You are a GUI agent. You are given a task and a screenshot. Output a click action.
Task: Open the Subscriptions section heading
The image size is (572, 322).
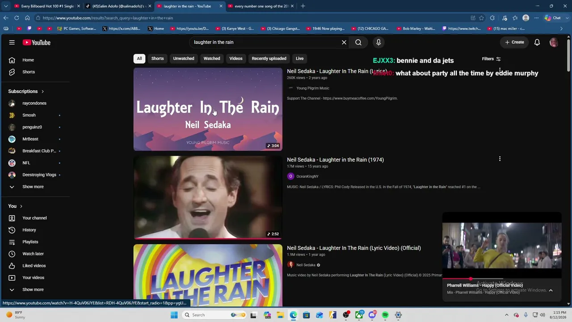coord(26,91)
